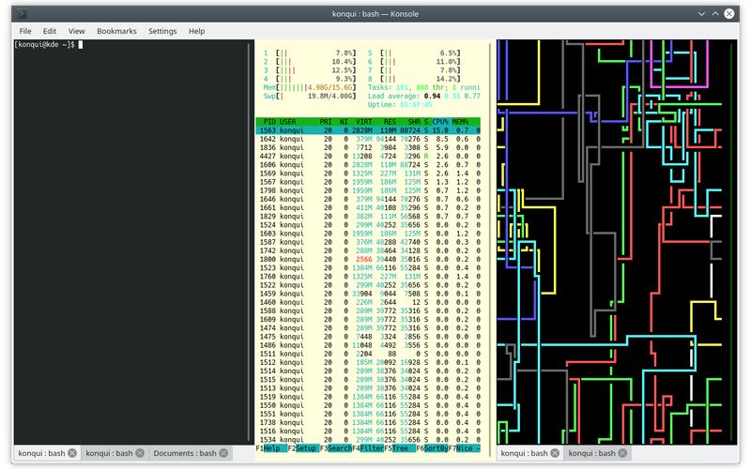Maximize the Konsole window
This screenshot has height=469, width=751.
(x=713, y=13)
